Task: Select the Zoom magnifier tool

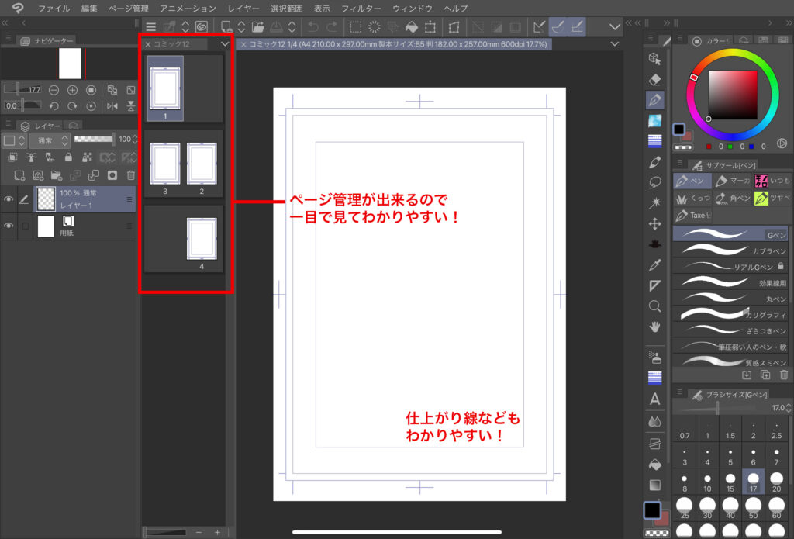Action: click(654, 306)
